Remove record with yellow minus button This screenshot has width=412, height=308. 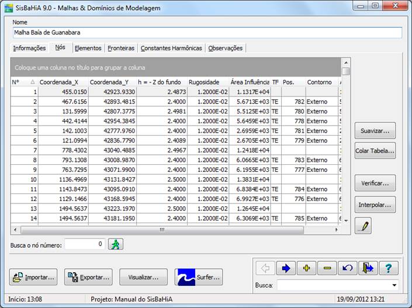327,268
